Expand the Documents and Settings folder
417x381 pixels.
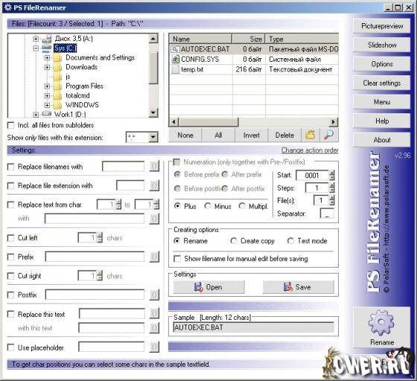[47, 57]
